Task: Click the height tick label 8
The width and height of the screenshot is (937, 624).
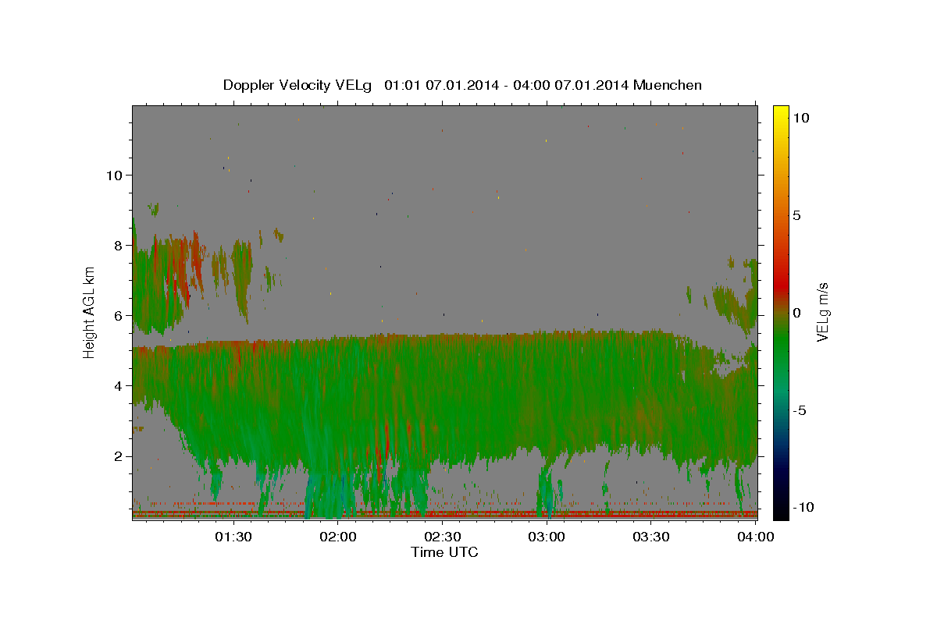Action: (x=118, y=245)
